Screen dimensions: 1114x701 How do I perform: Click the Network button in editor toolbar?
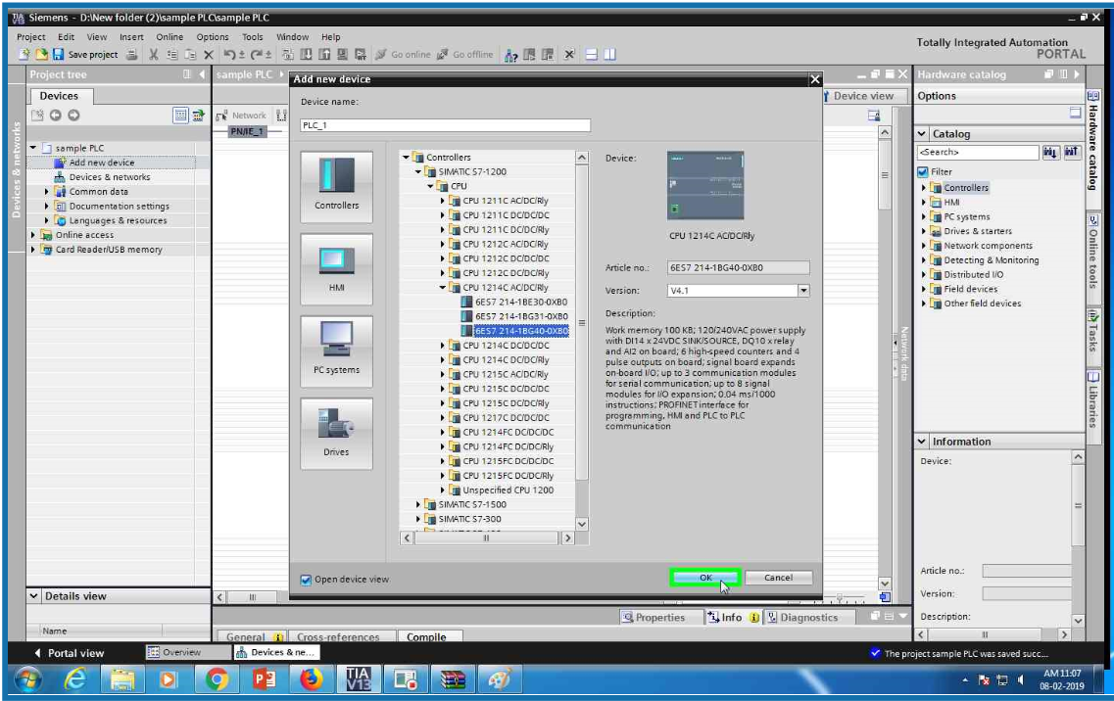click(241, 116)
